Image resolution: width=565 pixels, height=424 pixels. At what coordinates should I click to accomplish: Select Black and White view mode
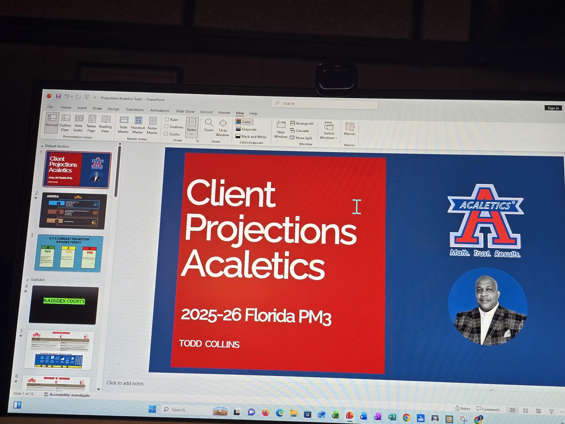pyautogui.click(x=251, y=137)
